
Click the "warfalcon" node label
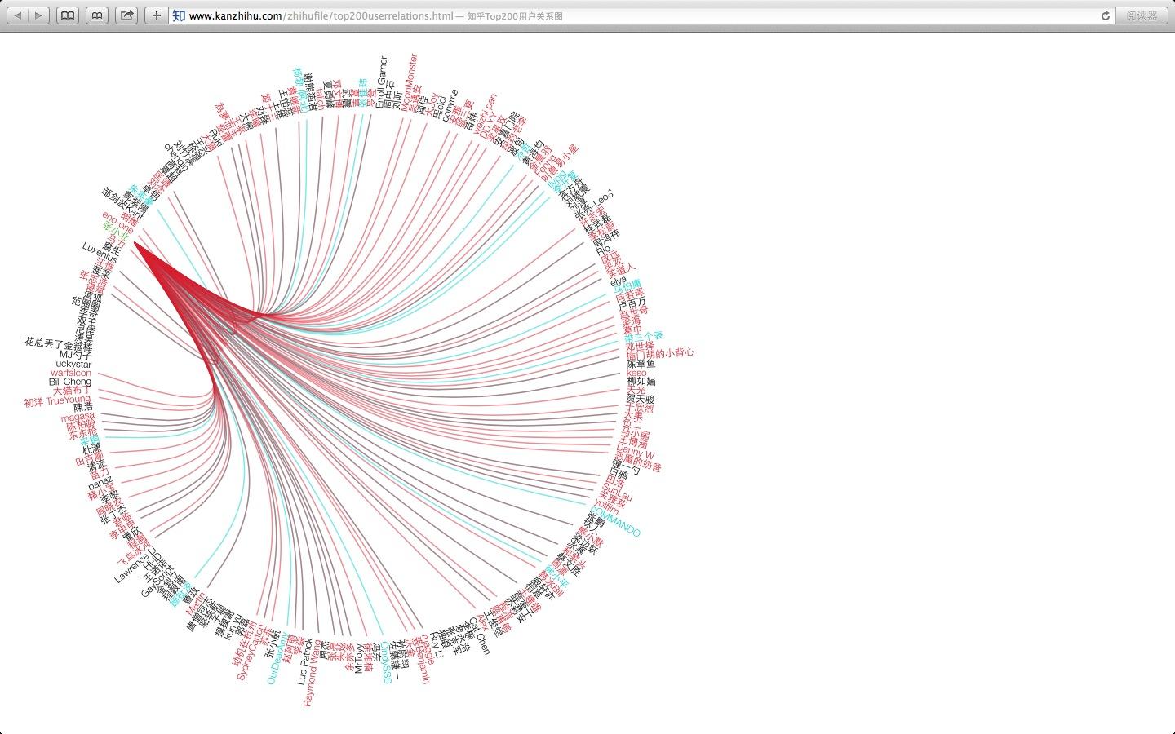click(71, 373)
